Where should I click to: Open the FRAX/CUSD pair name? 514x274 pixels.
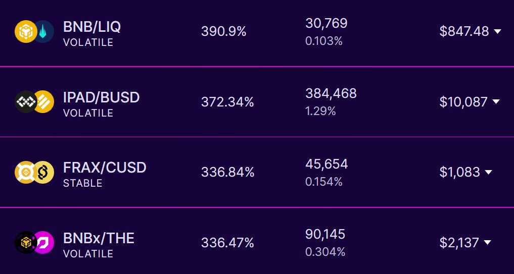[105, 168]
